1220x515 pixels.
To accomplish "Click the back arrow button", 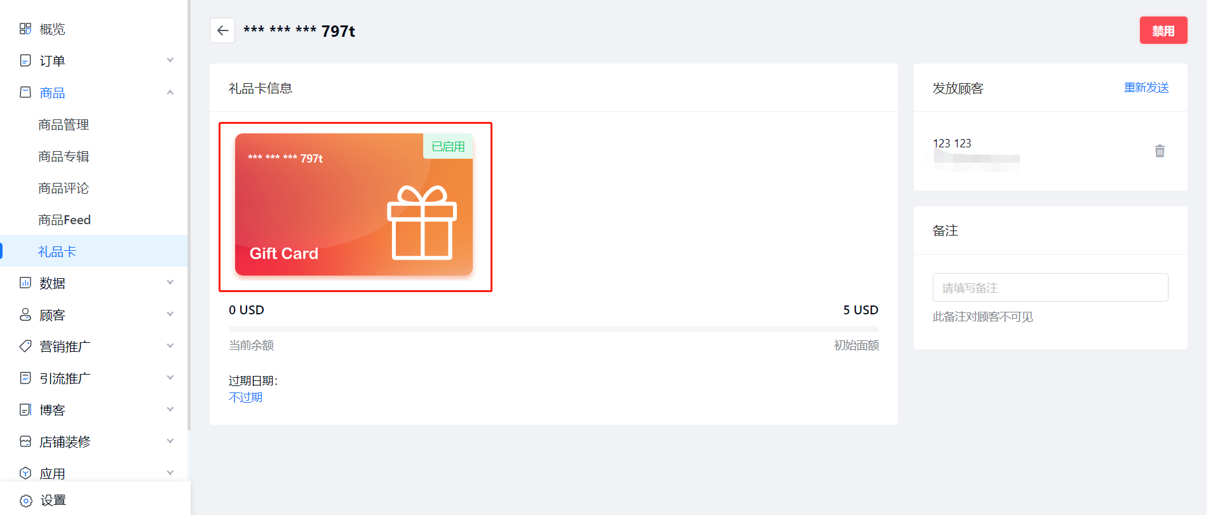I will click(x=222, y=30).
